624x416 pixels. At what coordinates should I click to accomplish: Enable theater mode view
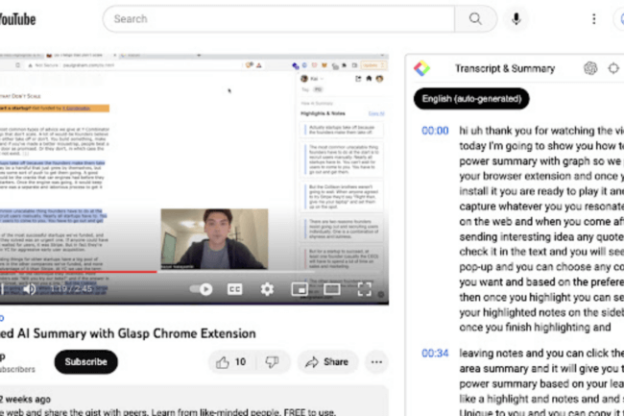pyautogui.click(x=332, y=289)
